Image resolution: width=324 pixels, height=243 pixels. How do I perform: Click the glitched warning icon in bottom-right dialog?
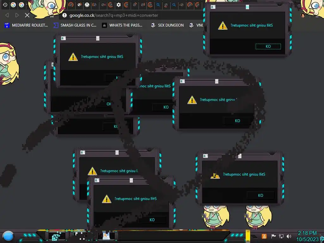(215, 176)
